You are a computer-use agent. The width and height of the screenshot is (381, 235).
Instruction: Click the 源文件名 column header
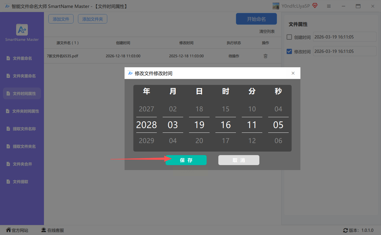point(68,43)
